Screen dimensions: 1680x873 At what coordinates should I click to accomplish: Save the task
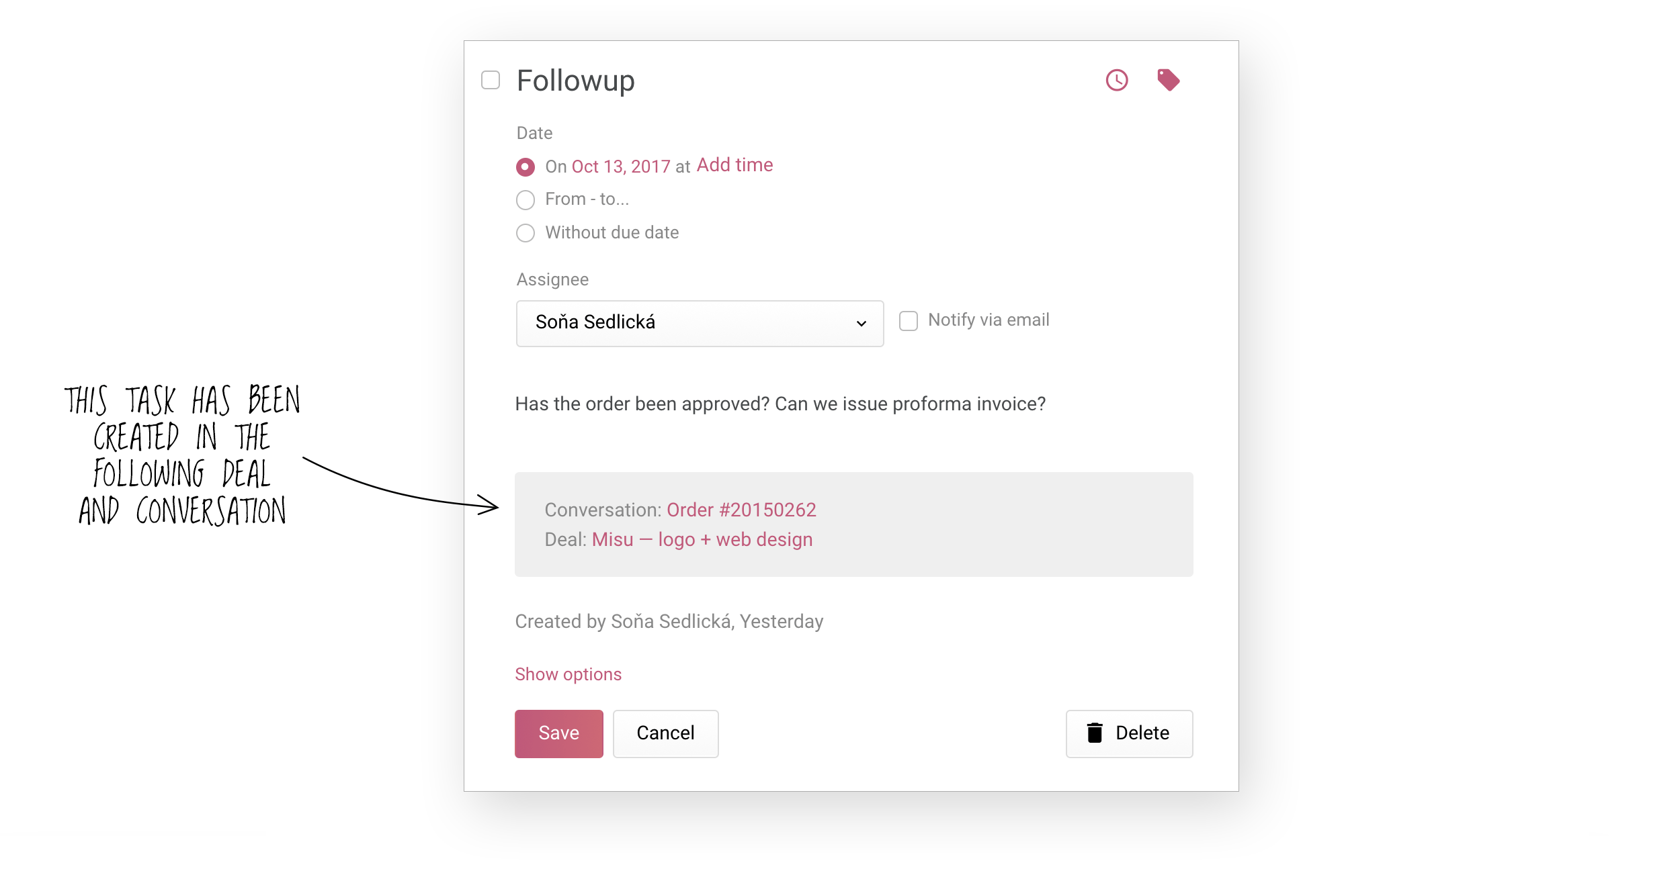559,734
